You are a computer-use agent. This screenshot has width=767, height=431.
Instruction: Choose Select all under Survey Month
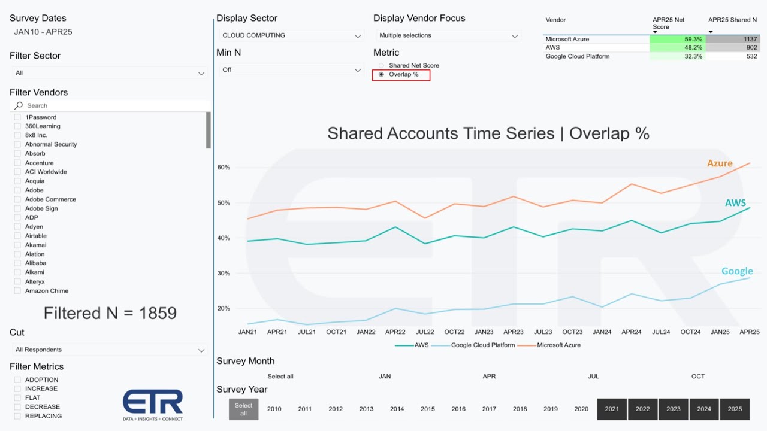click(280, 377)
